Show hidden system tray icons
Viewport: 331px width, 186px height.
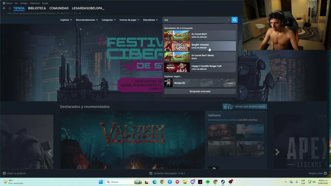point(285,182)
